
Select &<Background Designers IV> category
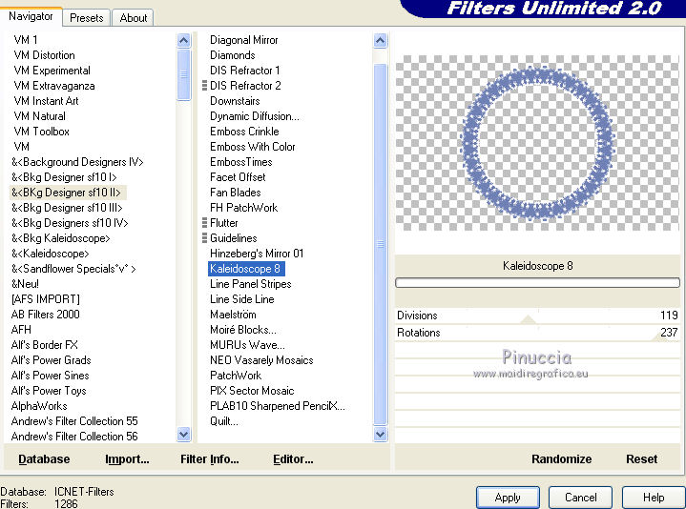click(x=77, y=162)
